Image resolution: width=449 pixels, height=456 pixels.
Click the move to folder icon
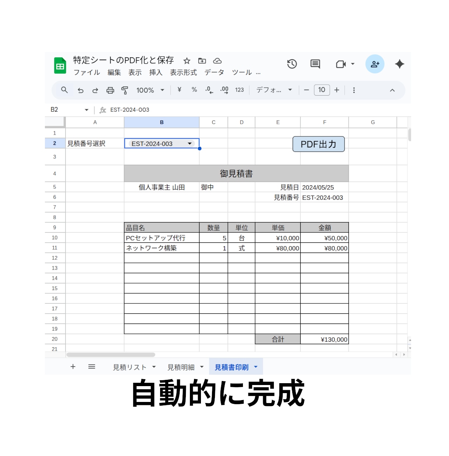202,61
